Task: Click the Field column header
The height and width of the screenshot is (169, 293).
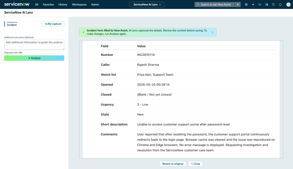Action: click(x=105, y=46)
